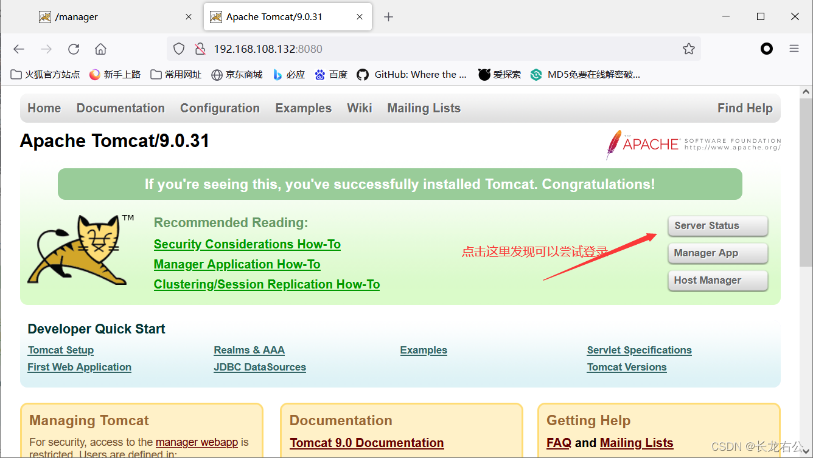The height and width of the screenshot is (458, 813).
Task: Open the 百度 bookmark
Action: [x=331, y=74]
